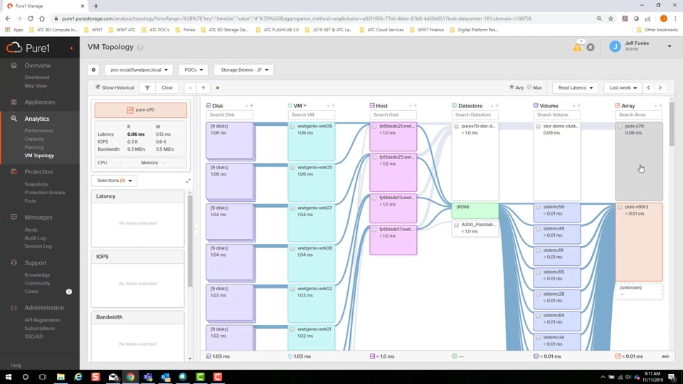Open File Explorer in the taskbar
The height and width of the screenshot is (384, 683).
click(x=60, y=377)
